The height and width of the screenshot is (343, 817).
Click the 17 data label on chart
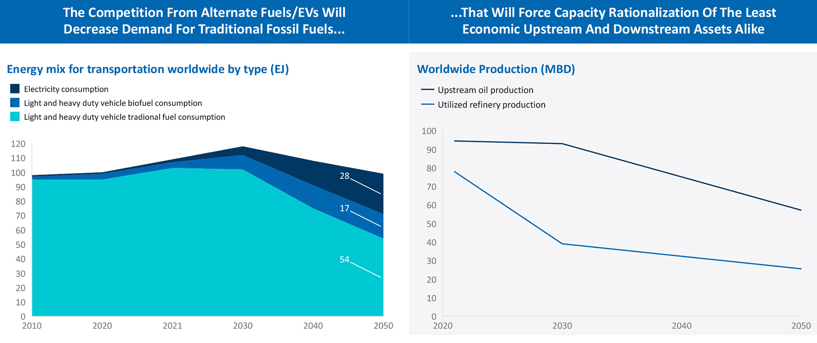(x=344, y=208)
